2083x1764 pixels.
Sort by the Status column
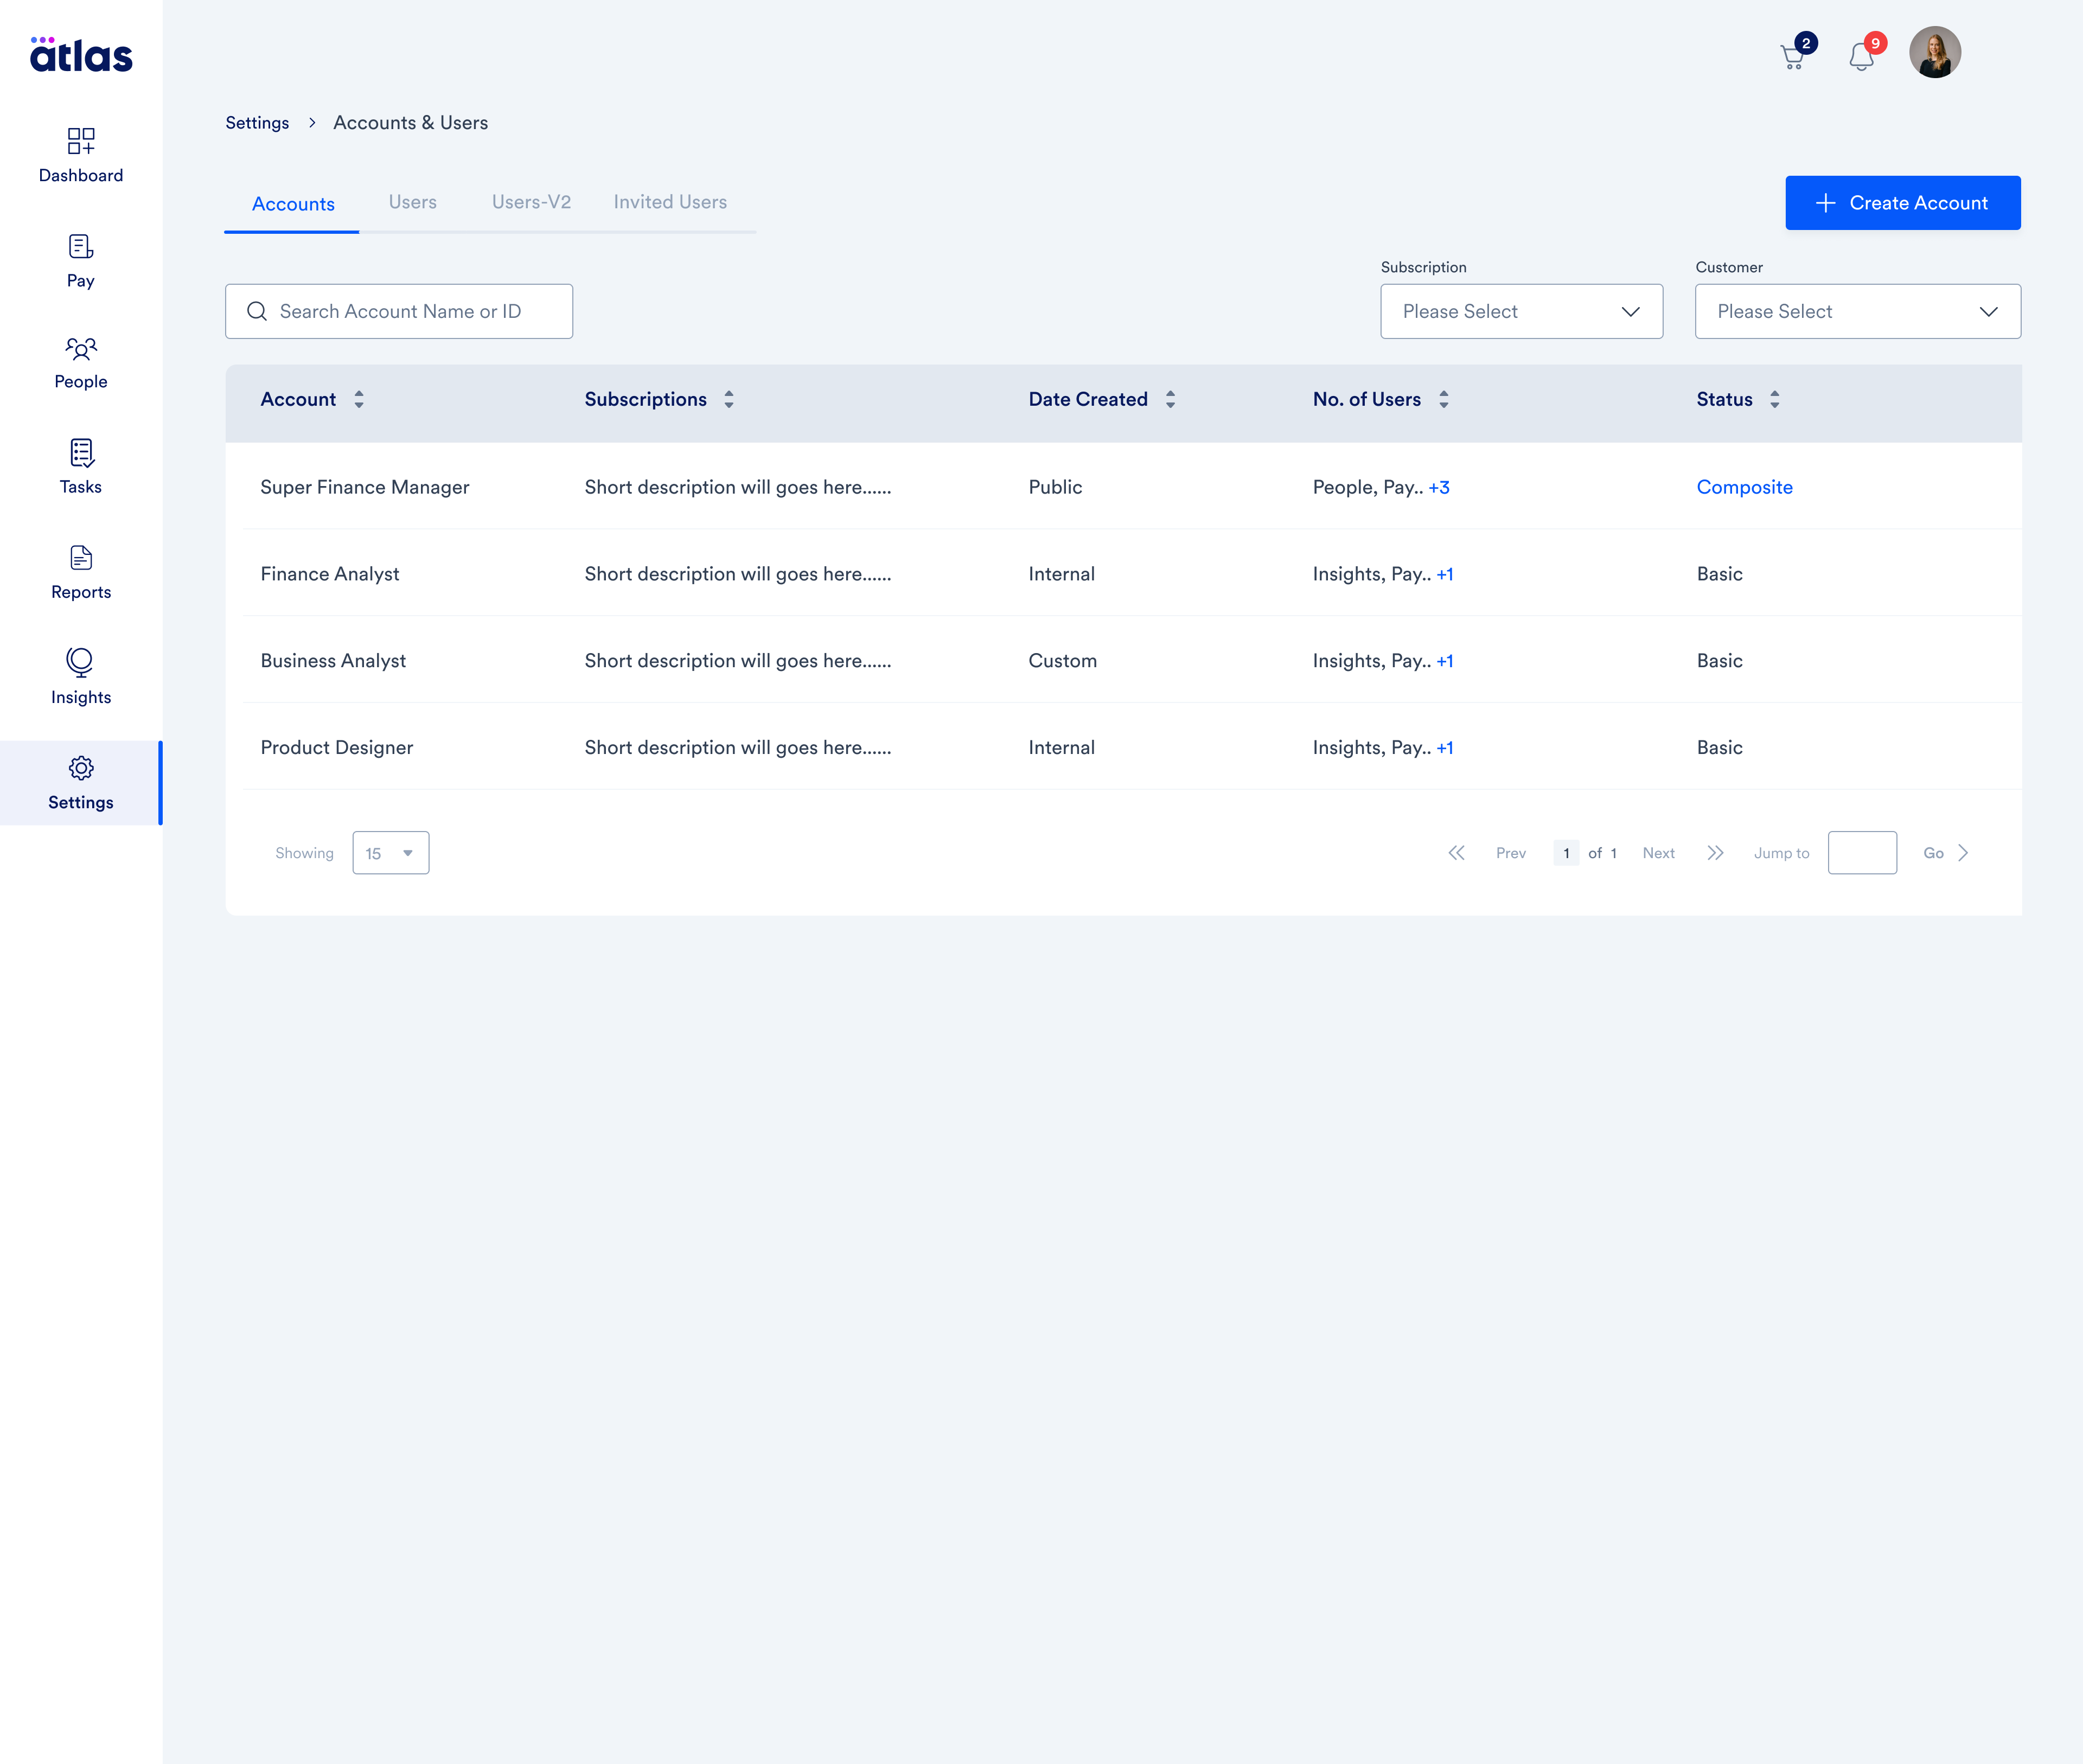pos(1775,399)
